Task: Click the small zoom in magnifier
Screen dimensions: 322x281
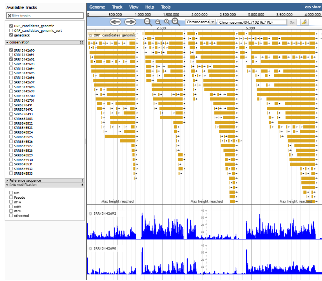Action: click(167, 22)
